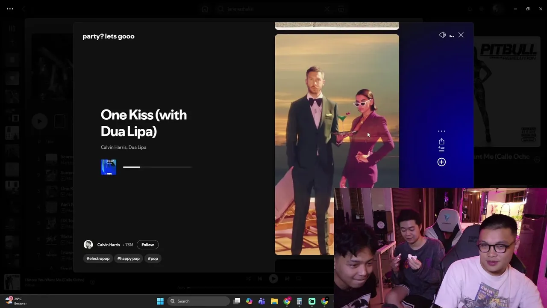
Task: Open the #electropop tag
Action: (x=98, y=258)
